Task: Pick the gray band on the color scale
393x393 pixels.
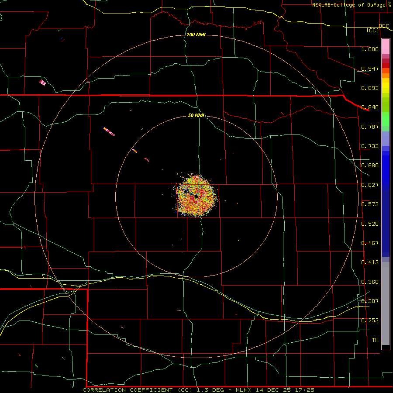Action: coord(386,303)
